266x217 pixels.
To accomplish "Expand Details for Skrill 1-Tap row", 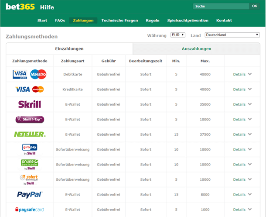I will click(242, 119).
